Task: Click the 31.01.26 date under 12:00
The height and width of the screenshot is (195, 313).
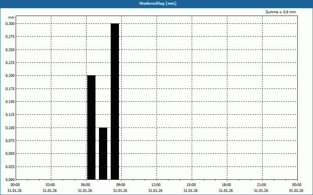Action: (x=155, y=191)
